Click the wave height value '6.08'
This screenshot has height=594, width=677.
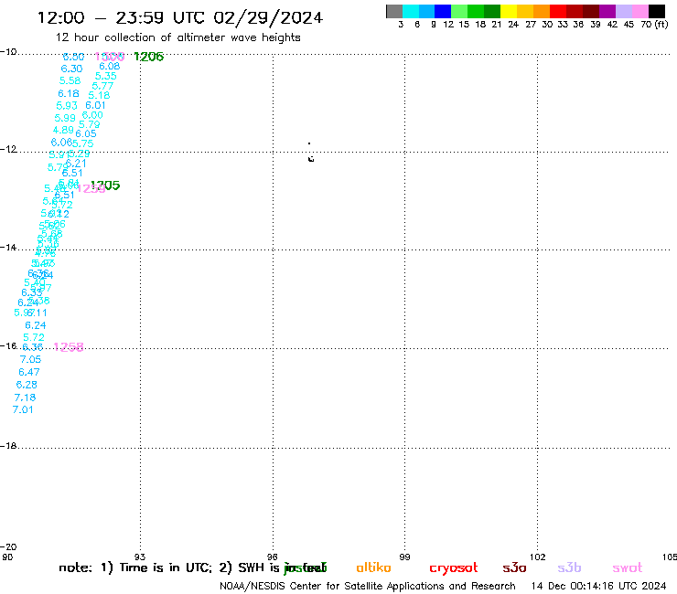110,66
